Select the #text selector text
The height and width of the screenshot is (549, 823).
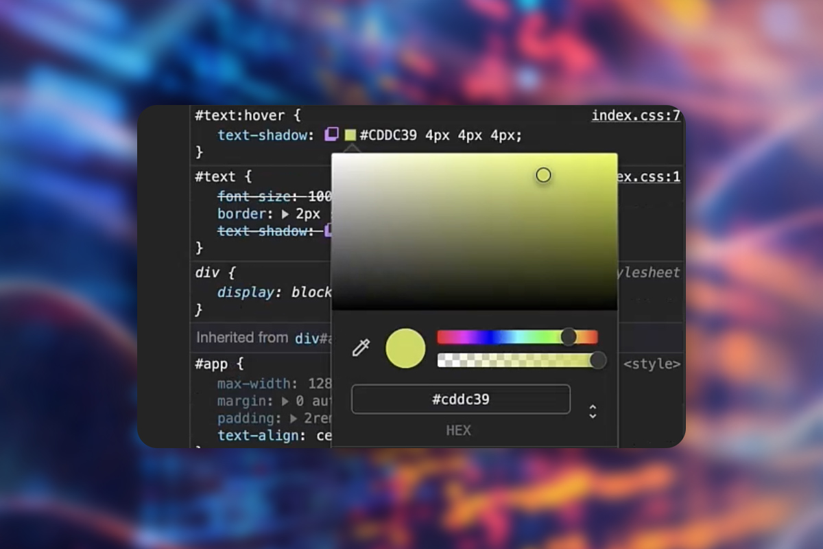(x=215, y=177)
